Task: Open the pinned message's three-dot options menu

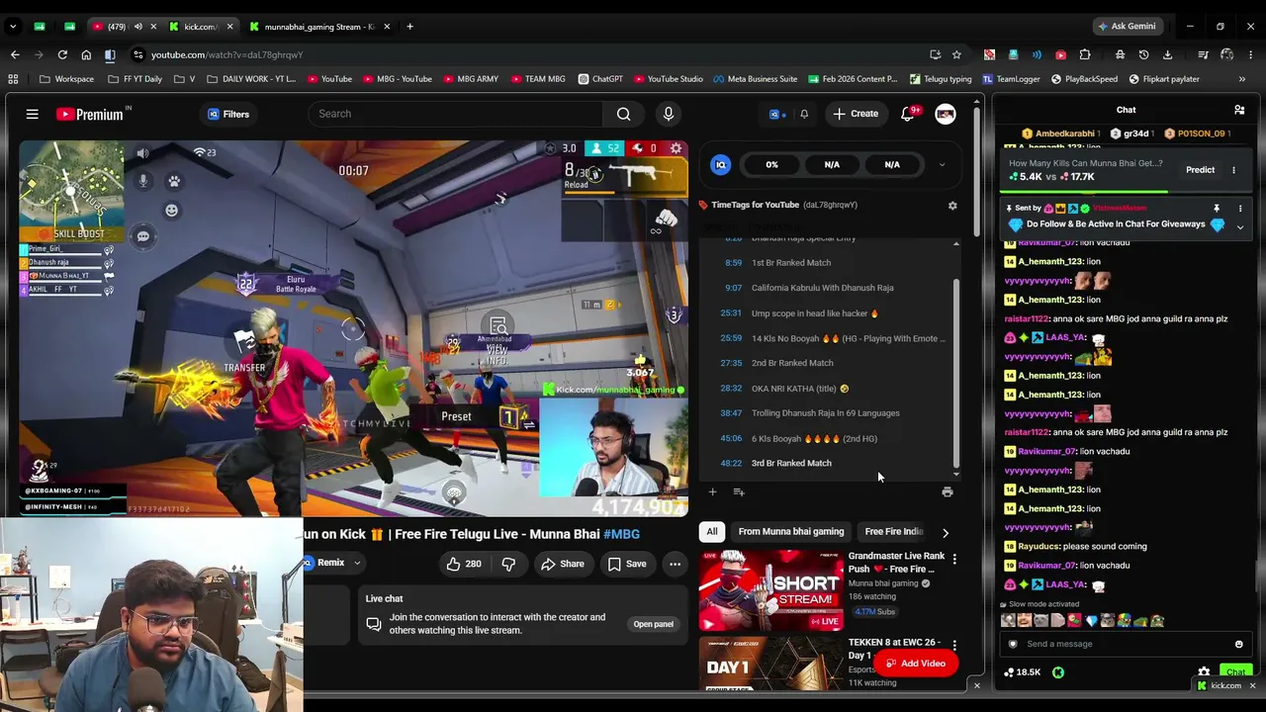Action: tap(1240, 209)
